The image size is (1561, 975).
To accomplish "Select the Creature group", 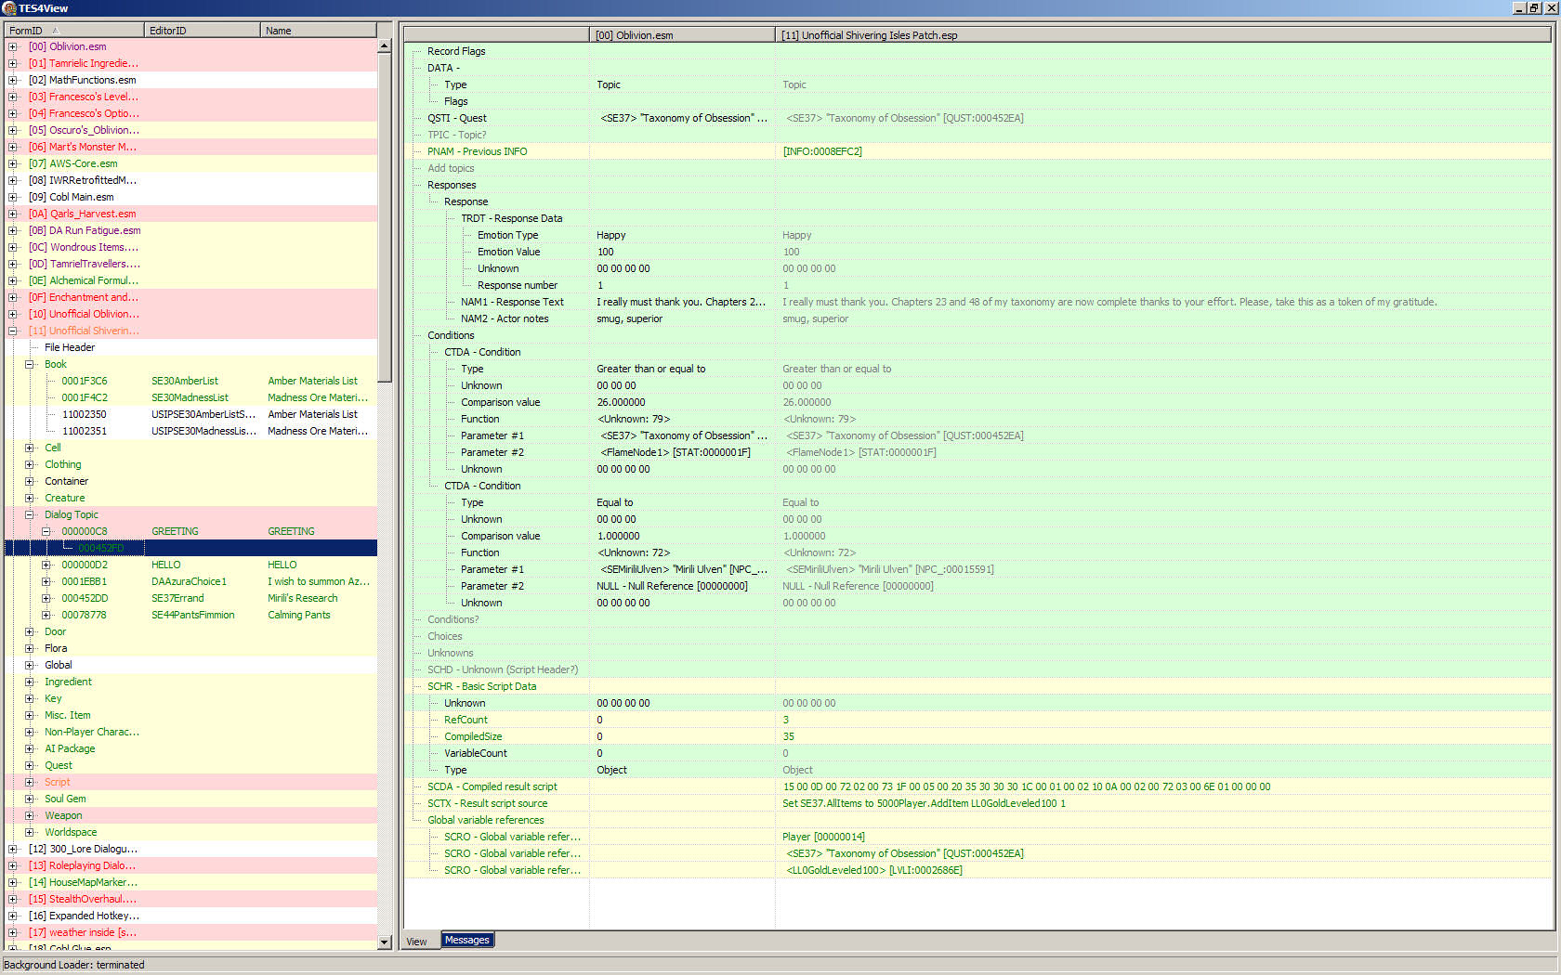I will [x=64, y=498].
